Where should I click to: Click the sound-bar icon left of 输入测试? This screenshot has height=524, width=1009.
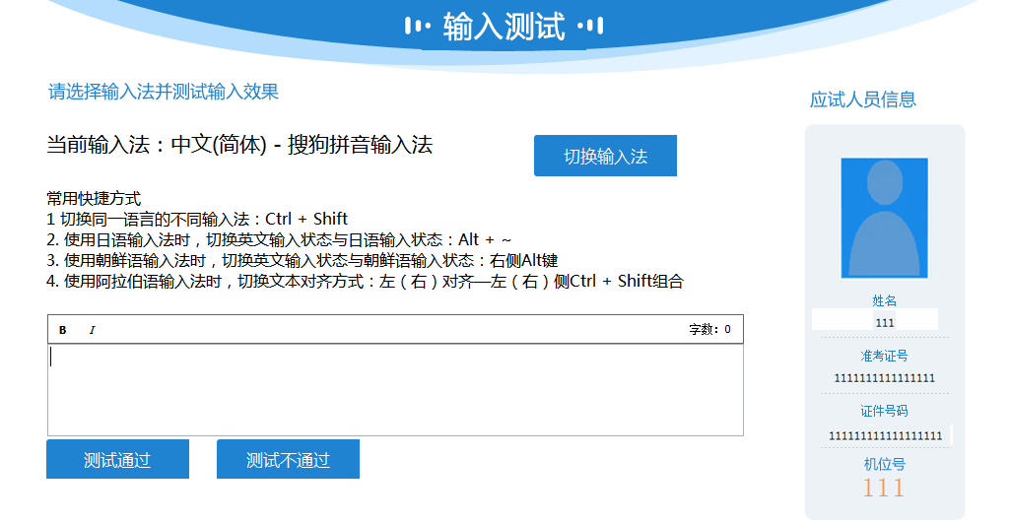[419, 27]
